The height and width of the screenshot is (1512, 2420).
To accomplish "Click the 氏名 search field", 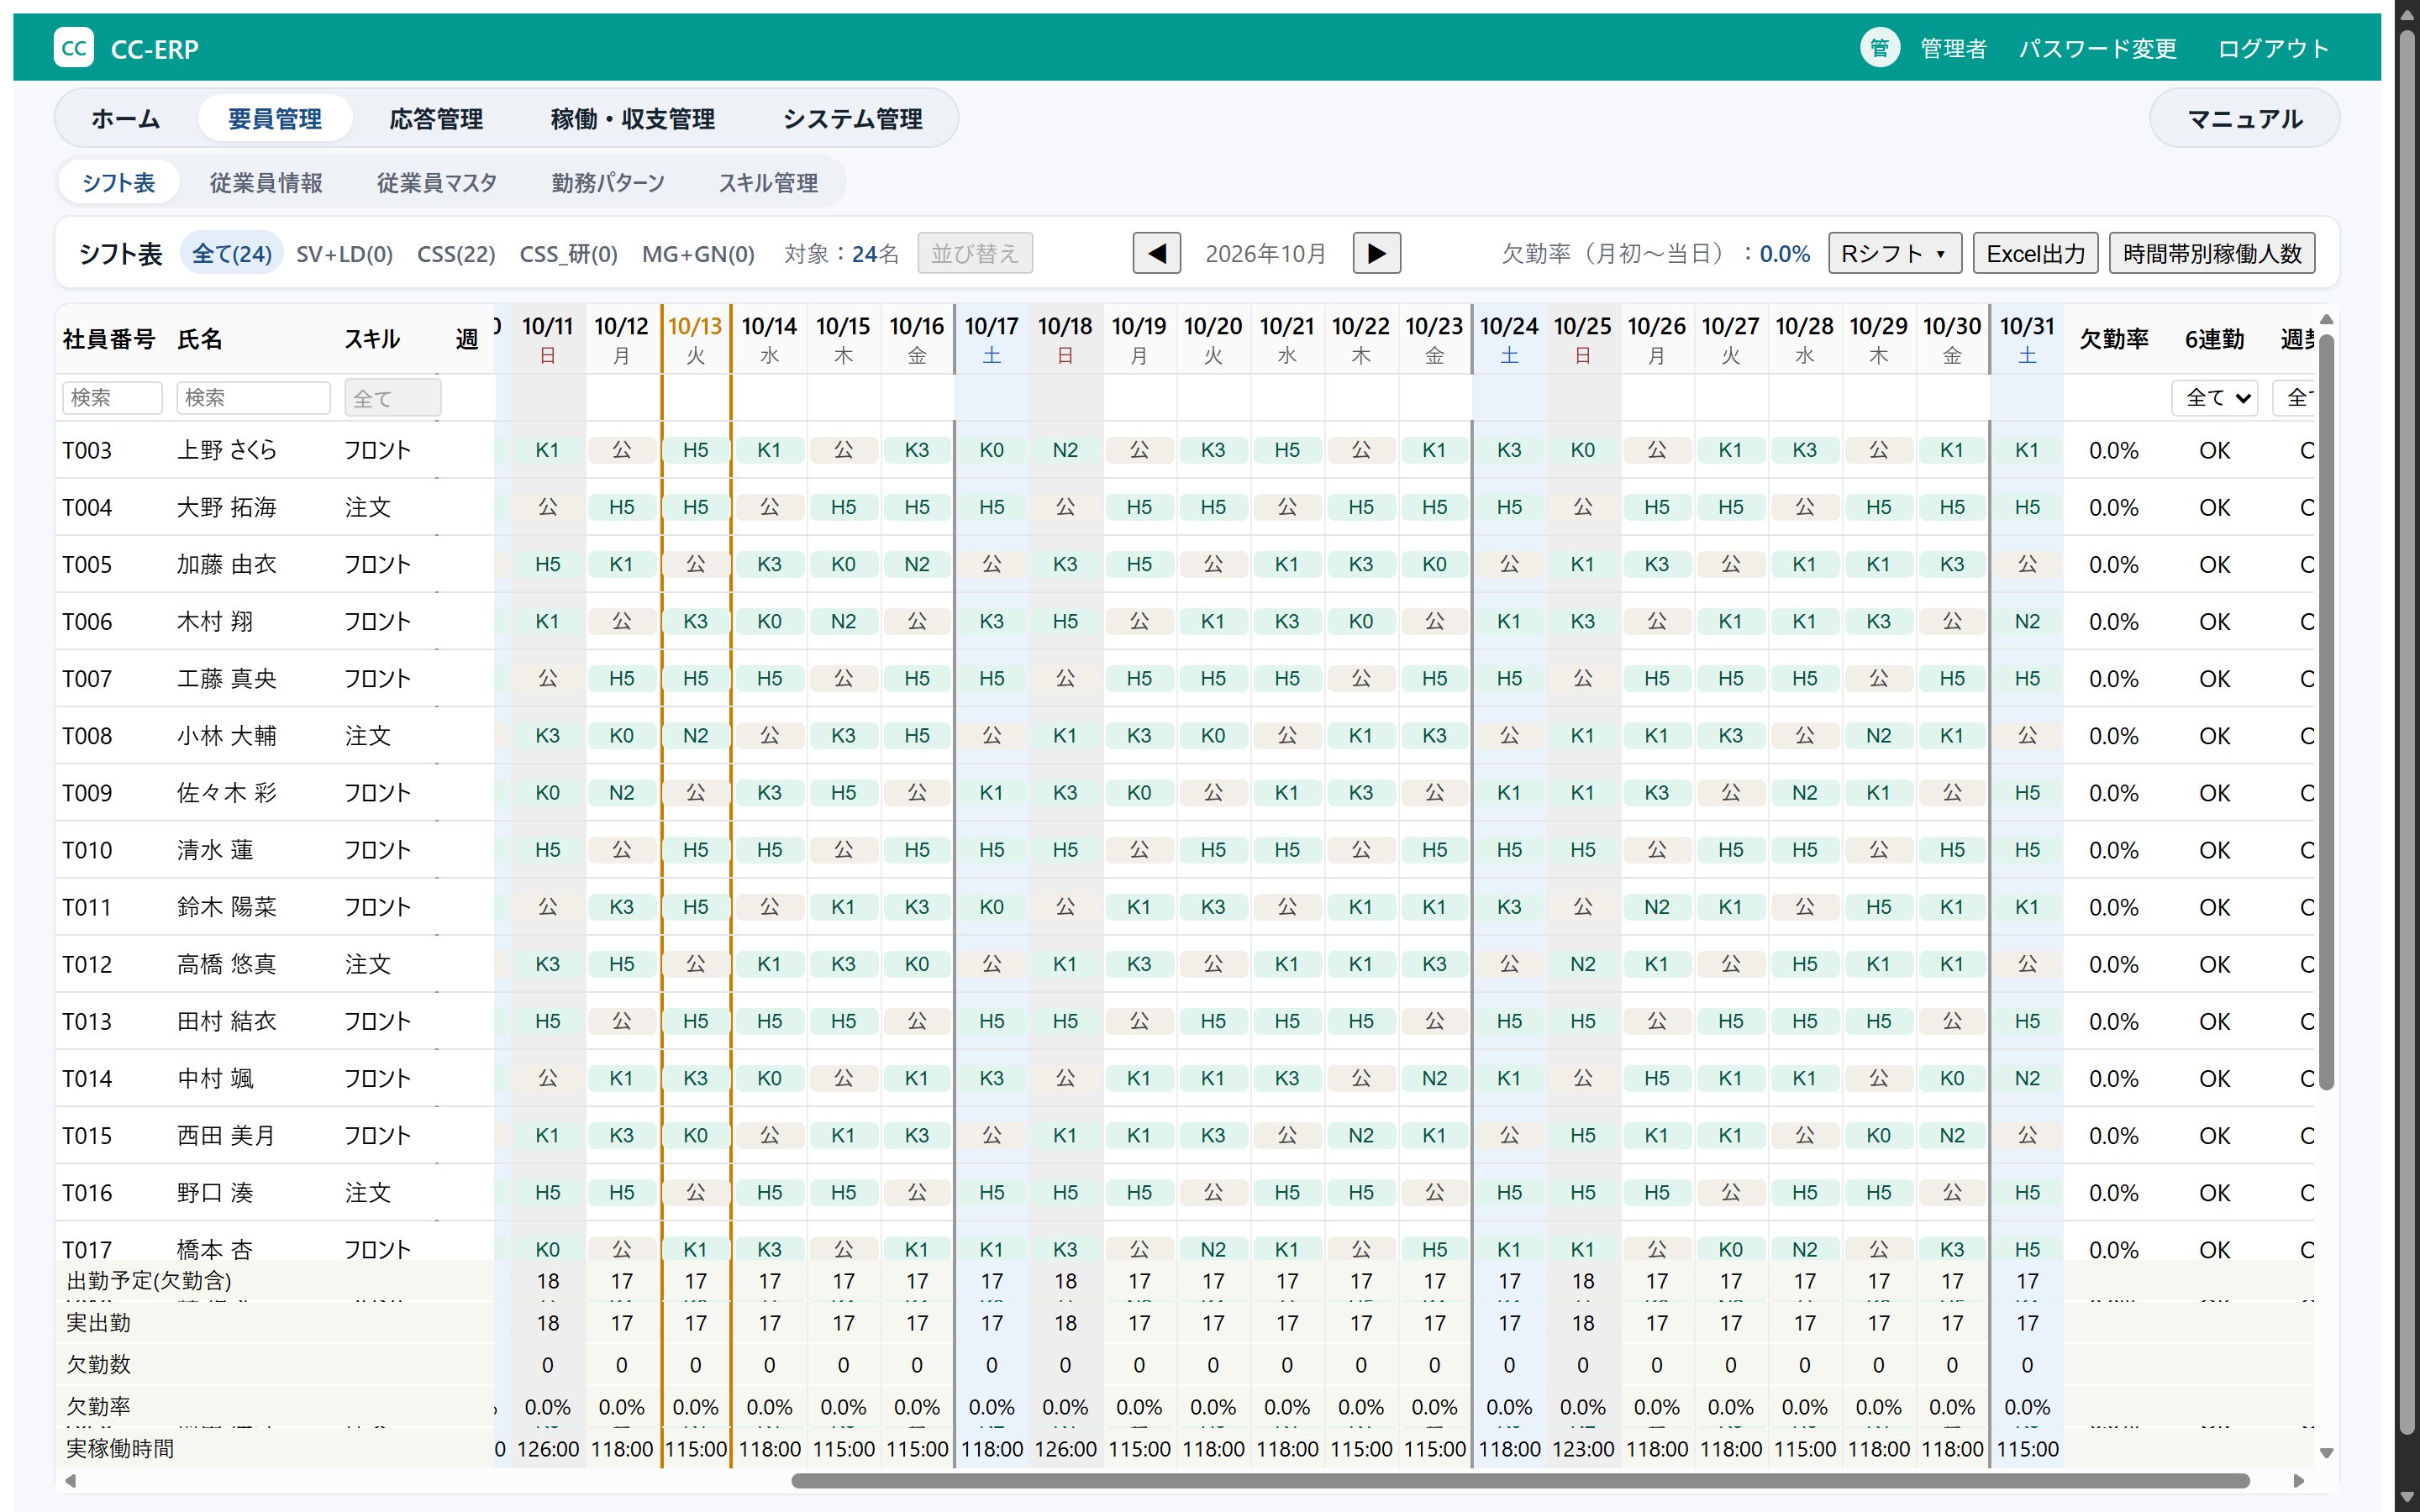I will pos(253,398).
